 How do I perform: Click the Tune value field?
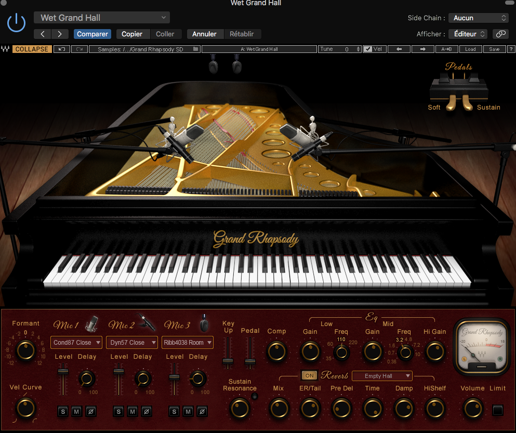point(348,49)
